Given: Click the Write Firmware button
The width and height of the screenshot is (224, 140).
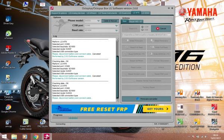Looking at the screenshot, I should (134, 41).
